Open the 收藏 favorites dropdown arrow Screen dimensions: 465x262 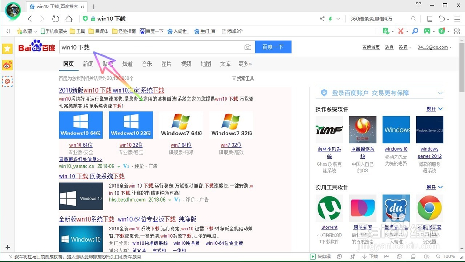click(36, 31)
